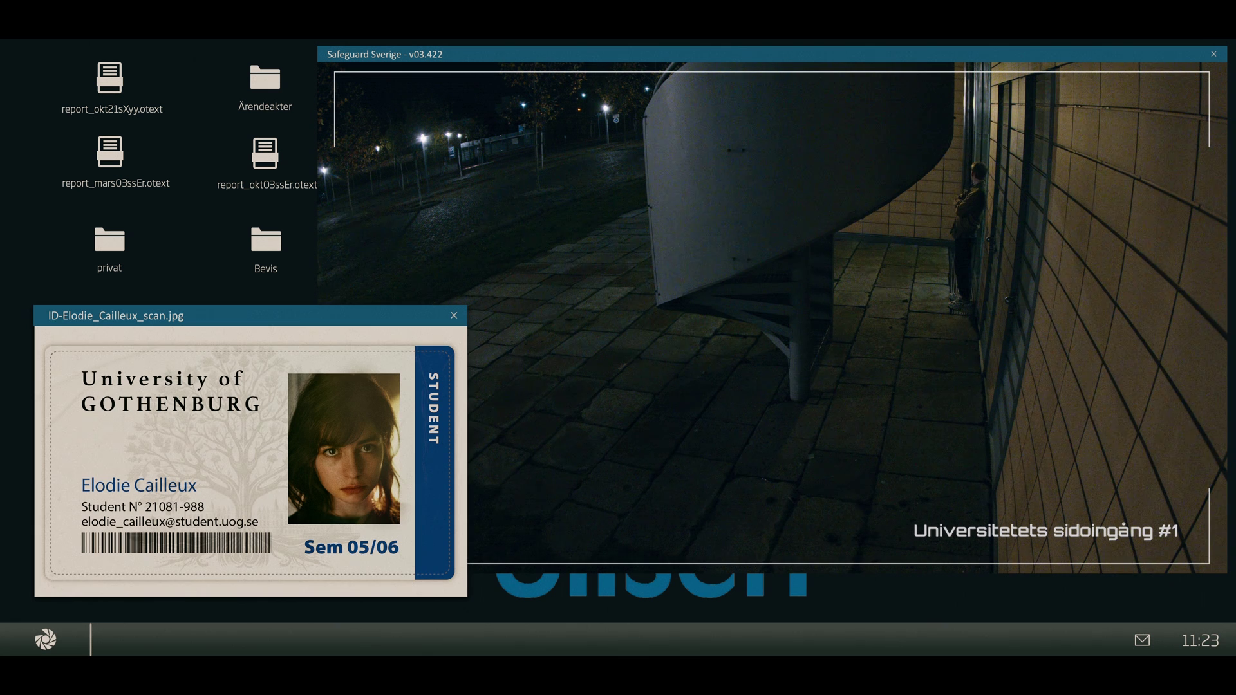Click the Universitetets sidoingång #1 camera label

click(1045, 531)
